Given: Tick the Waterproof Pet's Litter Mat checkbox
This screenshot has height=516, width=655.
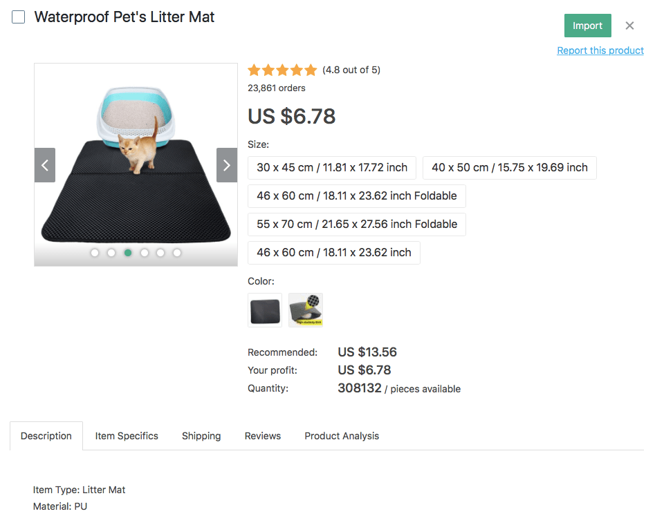Looking at the screenshot, I should 19,17.
